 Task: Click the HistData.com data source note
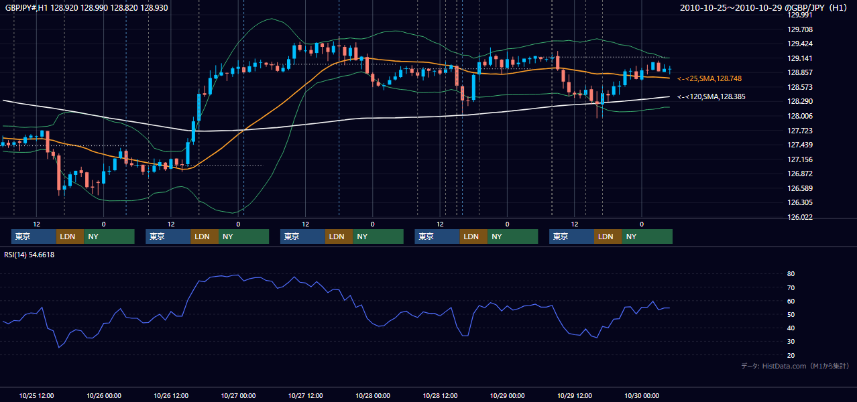795,366
